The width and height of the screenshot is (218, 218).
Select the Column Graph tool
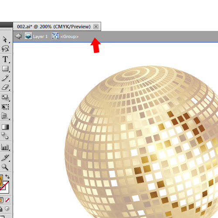[5, 147]
